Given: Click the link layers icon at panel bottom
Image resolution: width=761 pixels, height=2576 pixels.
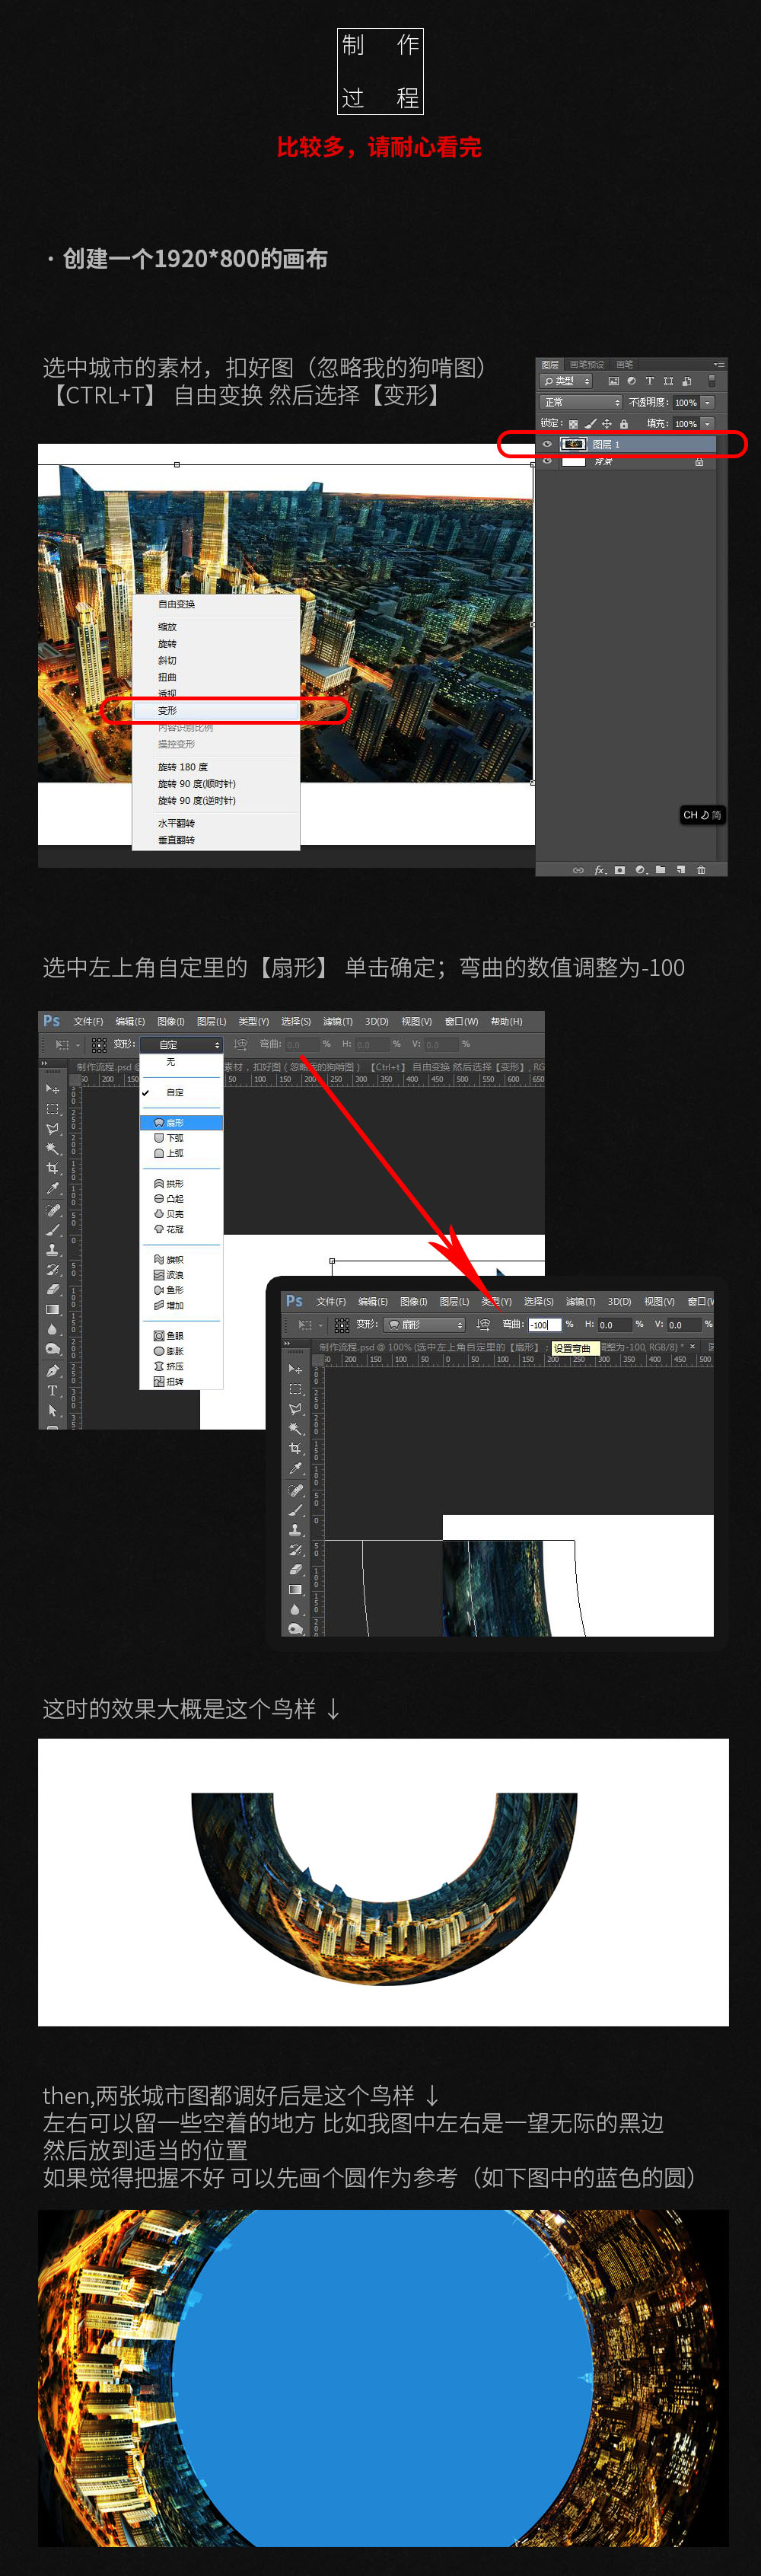Looking at the screenshot, I should pyautogui.click(x=578, y=870).
